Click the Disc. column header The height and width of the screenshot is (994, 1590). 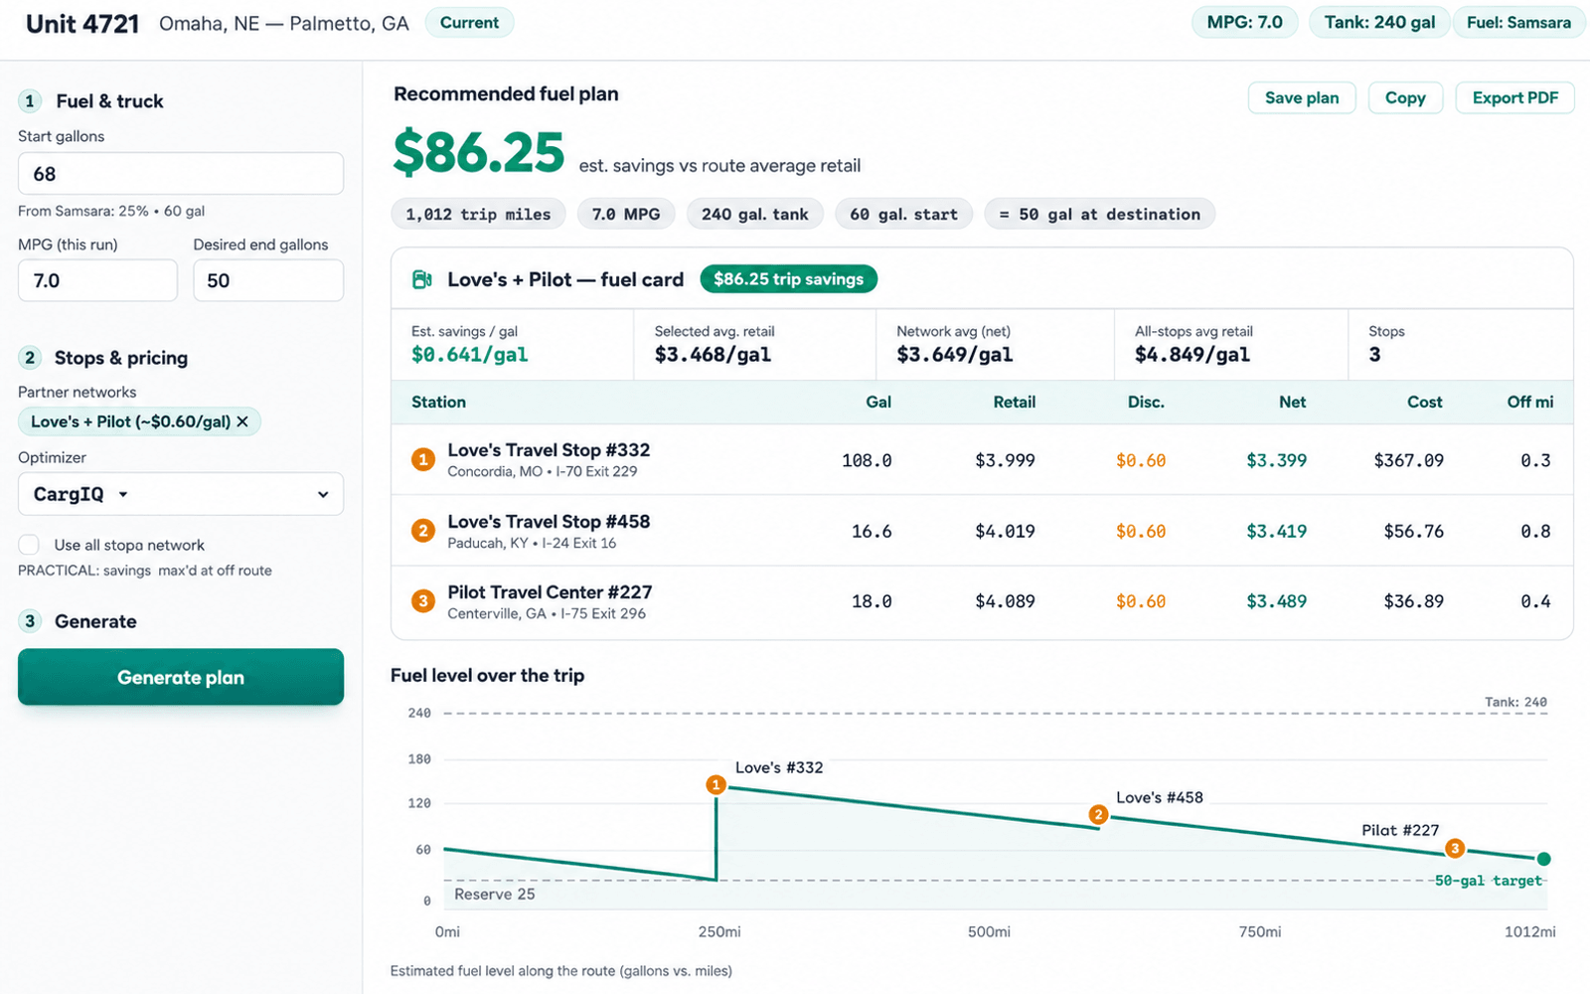pyautogui.click(x=1146, y=402)
